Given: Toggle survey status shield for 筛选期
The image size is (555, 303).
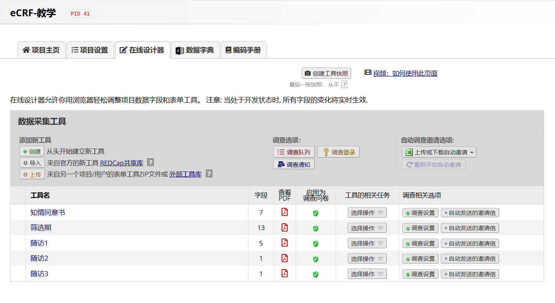Looking at the screenshot, I should point(315,228).
